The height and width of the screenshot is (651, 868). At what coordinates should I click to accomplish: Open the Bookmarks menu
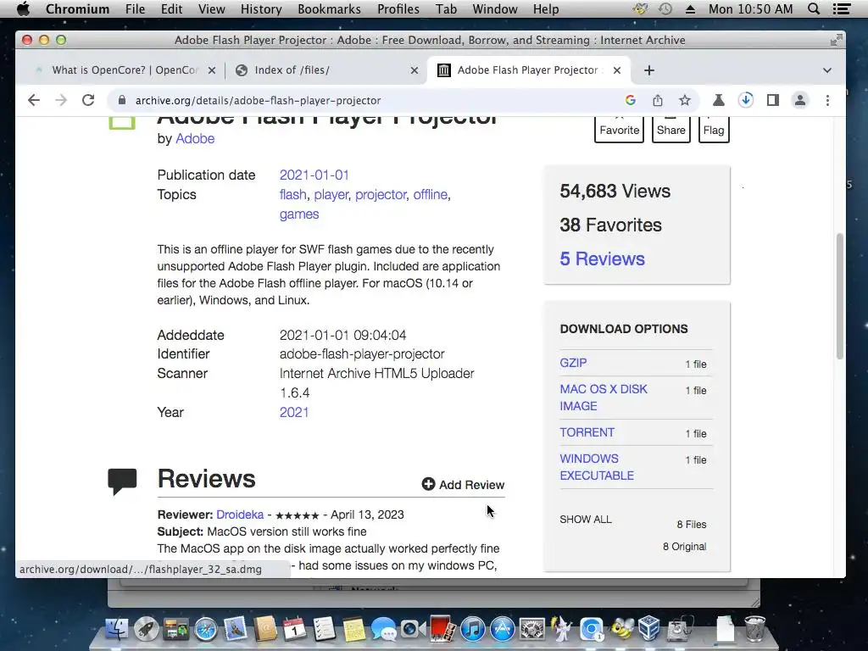(329, 8)
